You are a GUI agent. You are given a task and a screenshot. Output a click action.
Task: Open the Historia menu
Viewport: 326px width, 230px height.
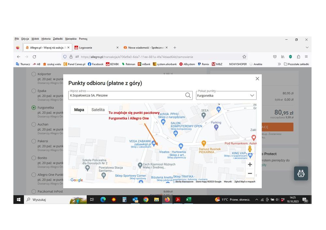[46, 39]
